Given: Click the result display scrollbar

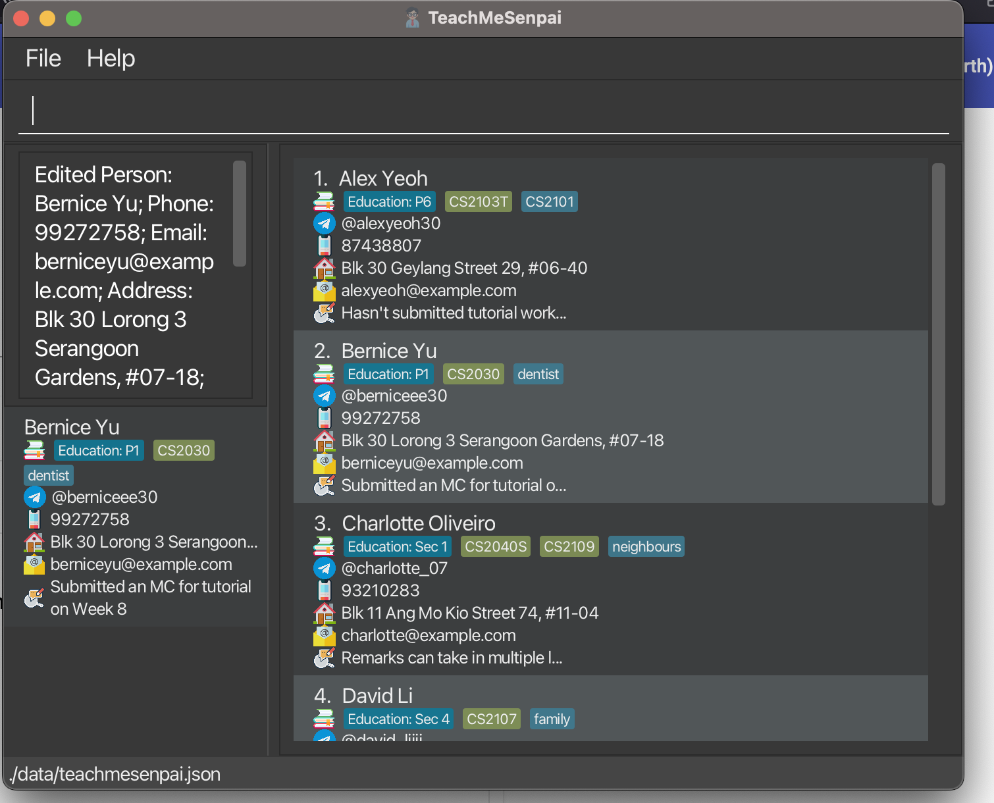Looking at the screenshot, I should [240, 214].
